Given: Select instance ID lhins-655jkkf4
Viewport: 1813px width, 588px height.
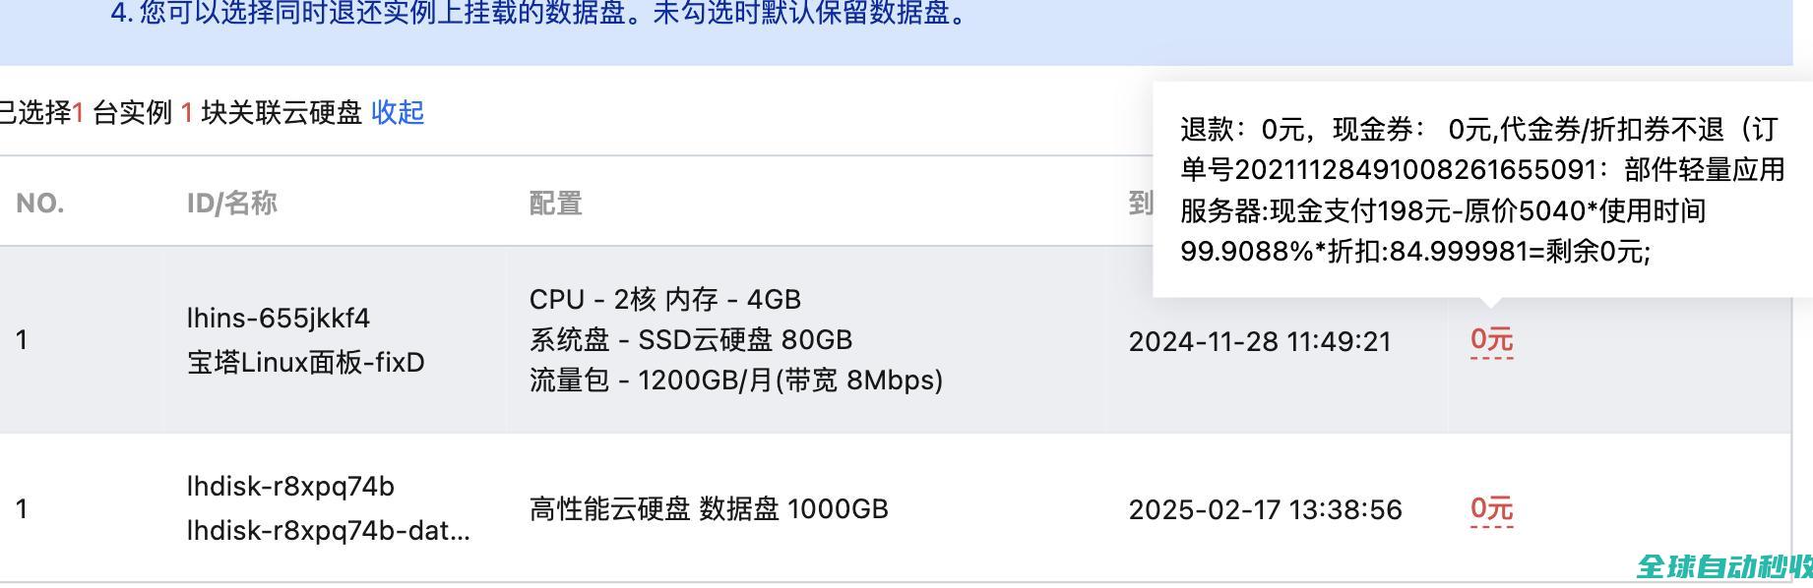Looking at the screenshot, I should (x=279, y=319).
